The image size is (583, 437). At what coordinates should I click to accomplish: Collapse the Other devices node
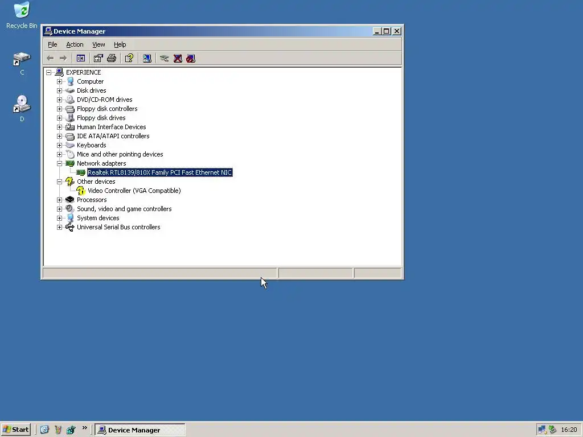59,182
